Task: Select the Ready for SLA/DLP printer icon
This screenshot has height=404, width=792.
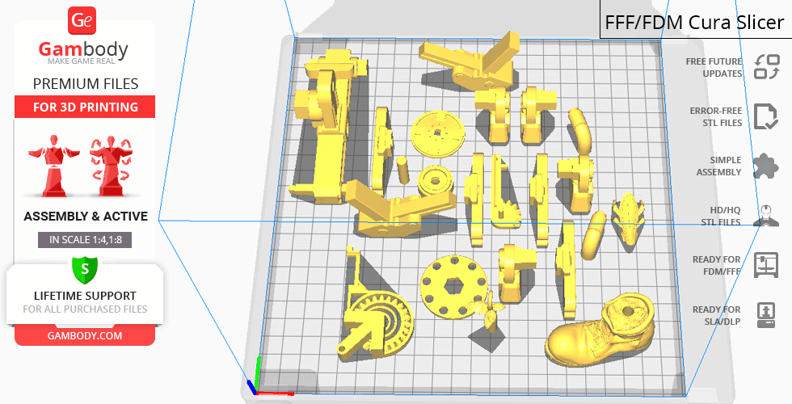Action: tap(765, 314)
